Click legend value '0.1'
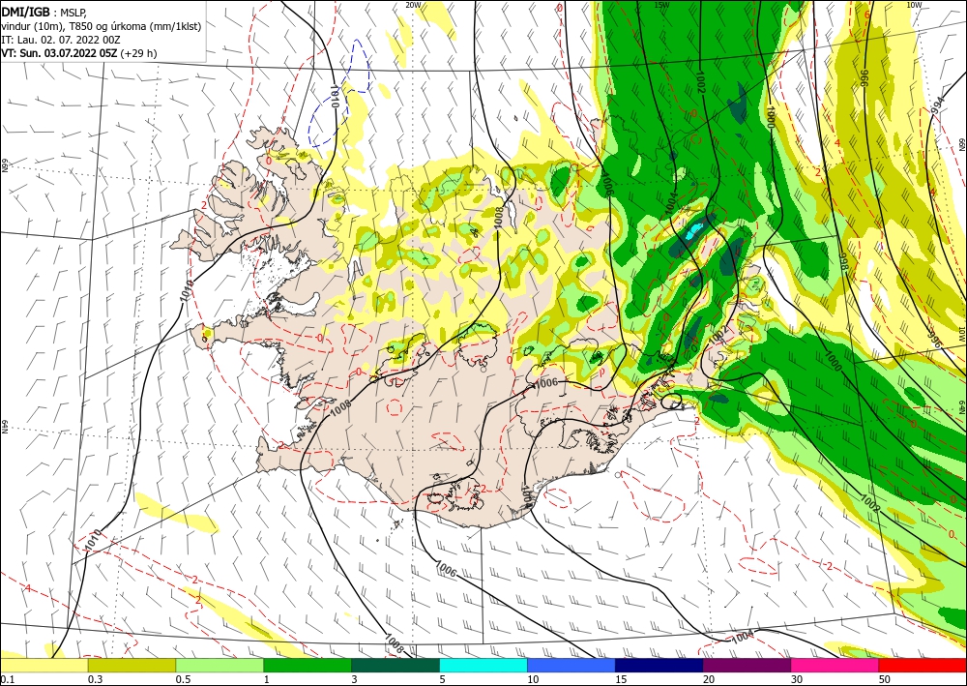 7,679
